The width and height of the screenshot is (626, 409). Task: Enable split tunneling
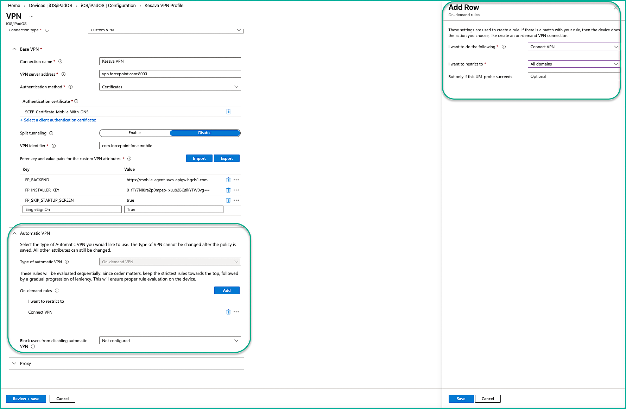pos(135,133)
